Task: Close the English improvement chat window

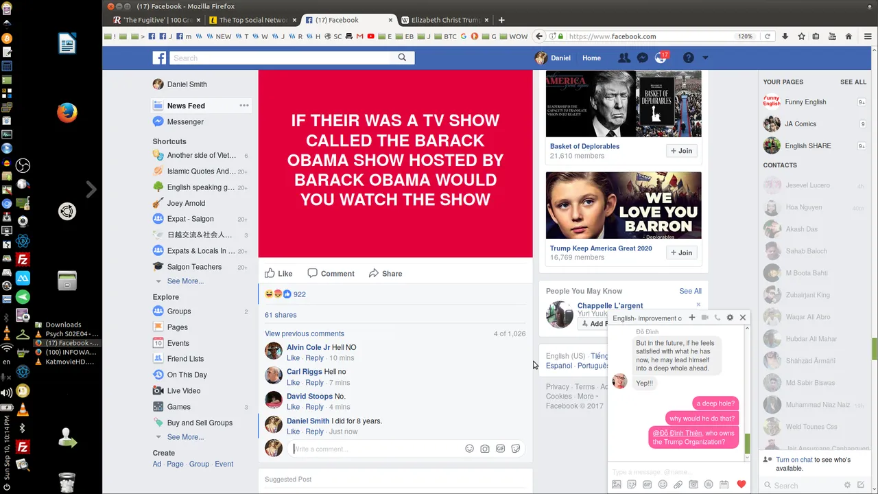Action: tap(742, 318)
